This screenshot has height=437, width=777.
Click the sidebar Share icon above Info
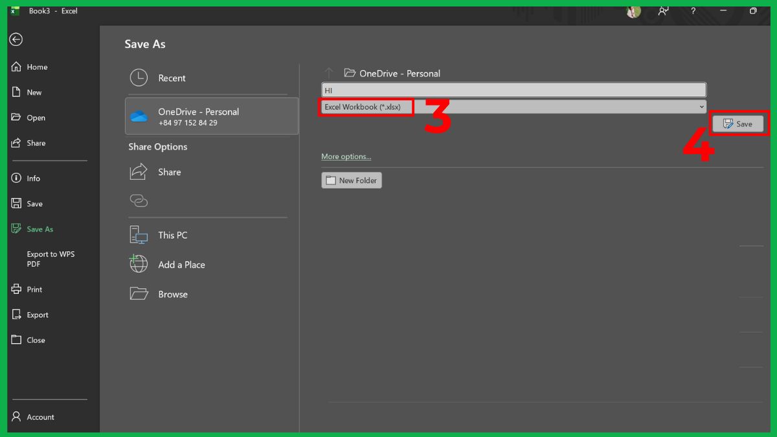pos(17,142)
